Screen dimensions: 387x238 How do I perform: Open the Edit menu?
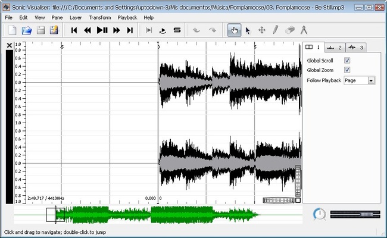pyautogui.click(x=23, y=17)
